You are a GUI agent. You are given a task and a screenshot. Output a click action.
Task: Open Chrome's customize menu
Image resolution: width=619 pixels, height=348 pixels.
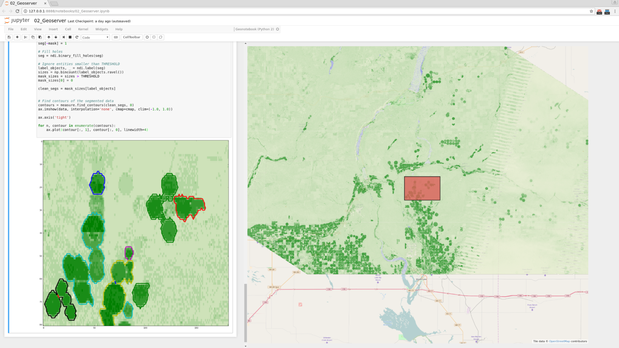pos(616,11)
